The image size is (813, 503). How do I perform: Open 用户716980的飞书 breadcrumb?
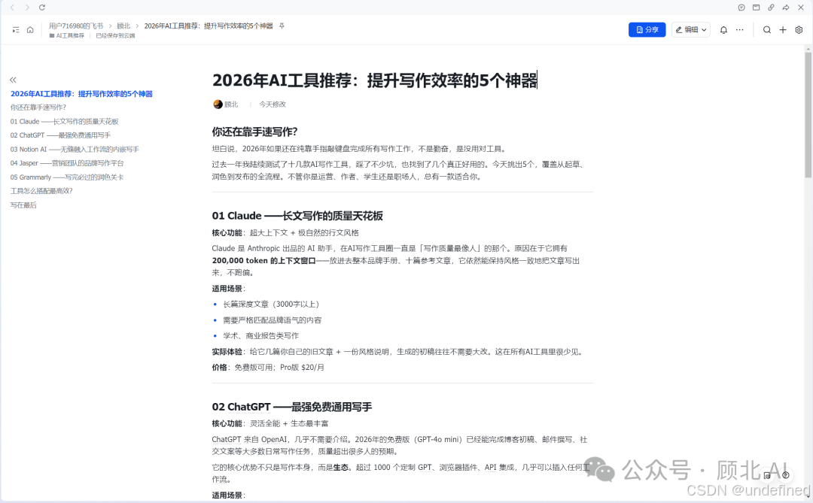76,26
